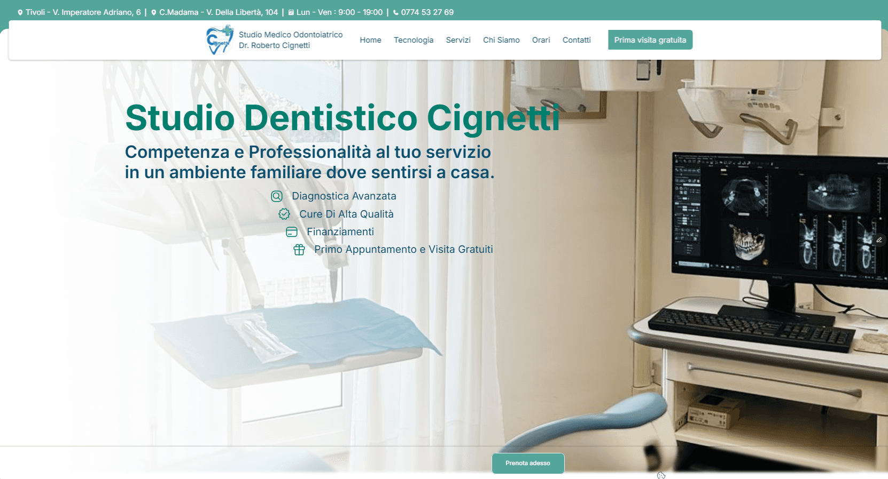Click the Diagnostica Avanzata text
The height and width of the screenshot is (479, 888).
(x=344, y=196)
